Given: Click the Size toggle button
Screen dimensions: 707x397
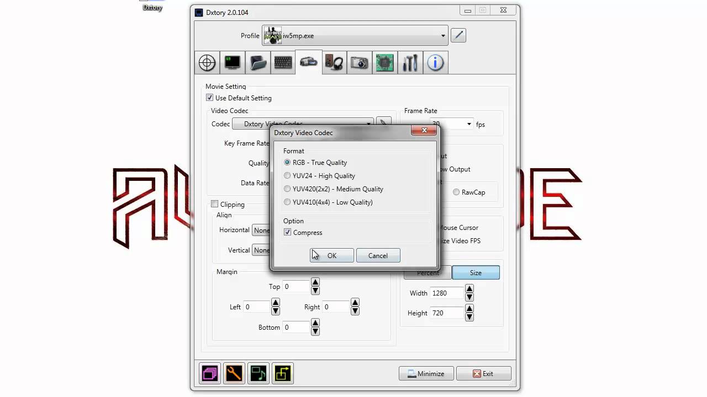Looking at the screenshot, I should 476,272.
